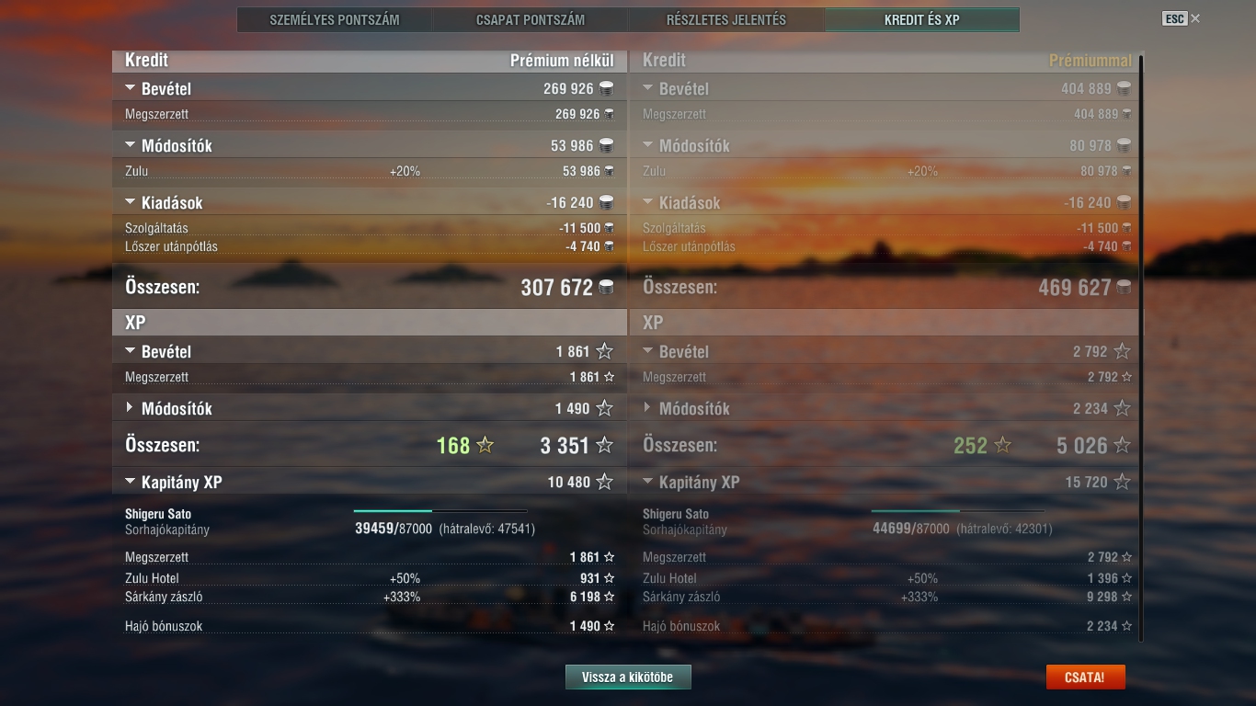The width and height of the screenshot is (1256, 706).
Task: Click the green 168 free XP star icon
Action: [485, 446]
